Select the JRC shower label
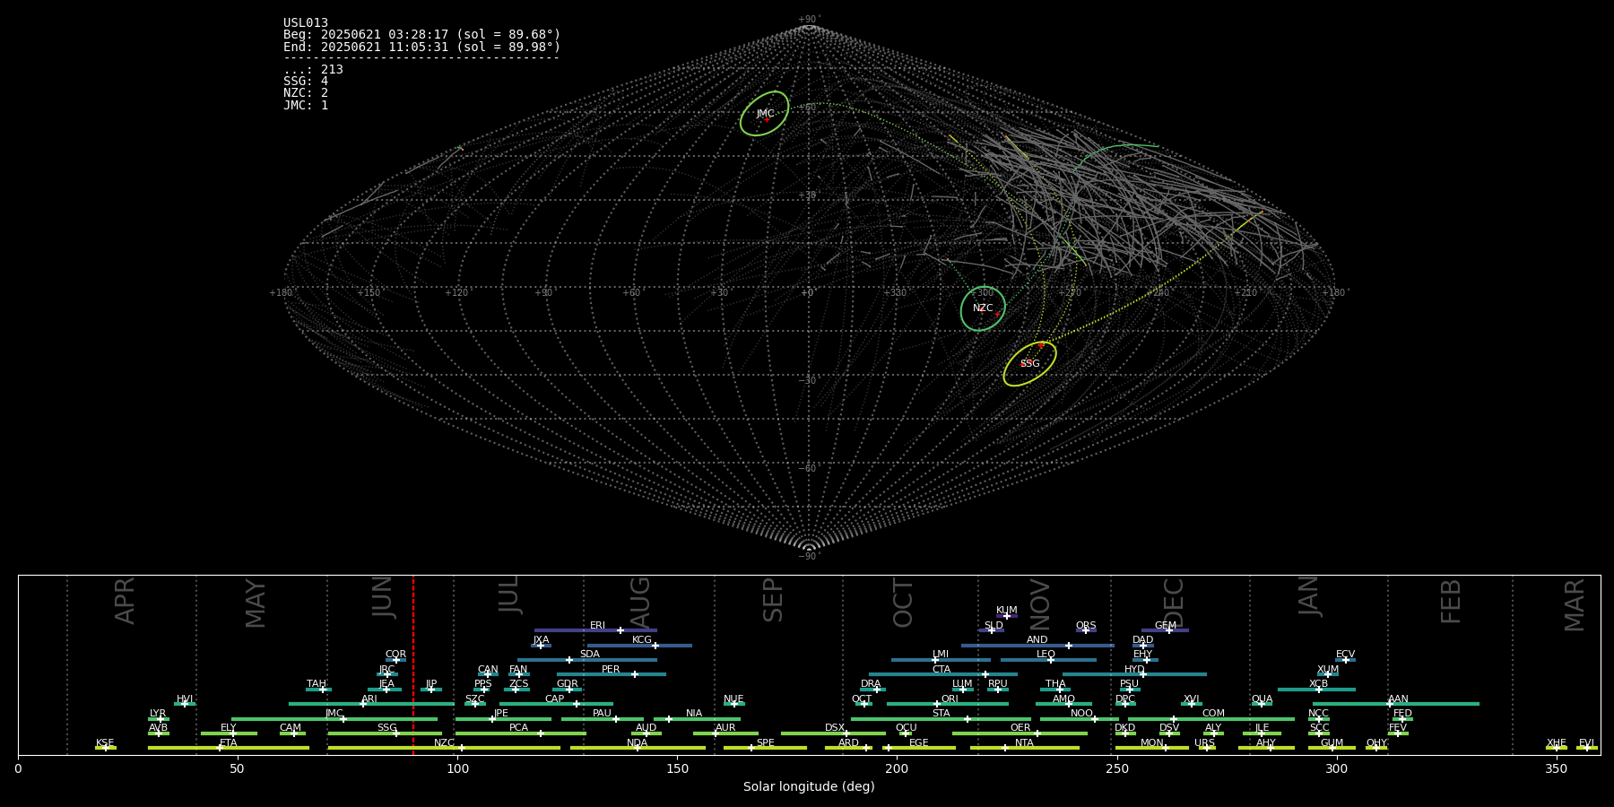Image resolution: width=1614 pixels, height=807 pixels. [386, 670]
